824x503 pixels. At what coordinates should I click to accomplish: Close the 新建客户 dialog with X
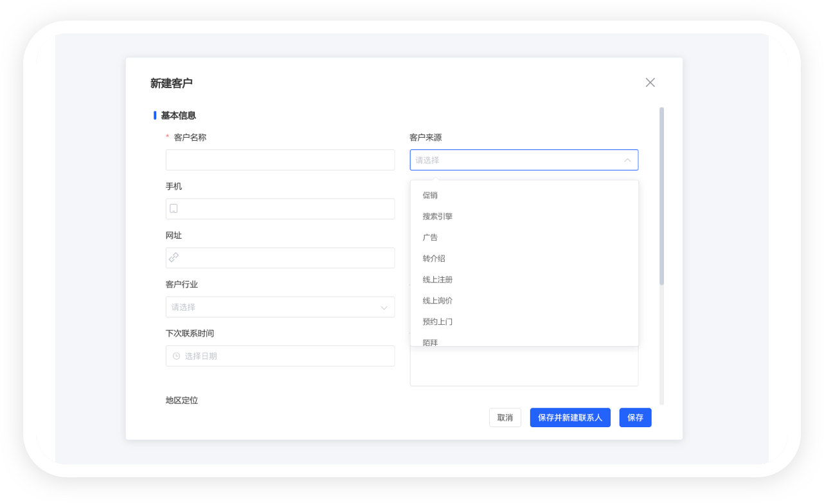tap(650, 82)
